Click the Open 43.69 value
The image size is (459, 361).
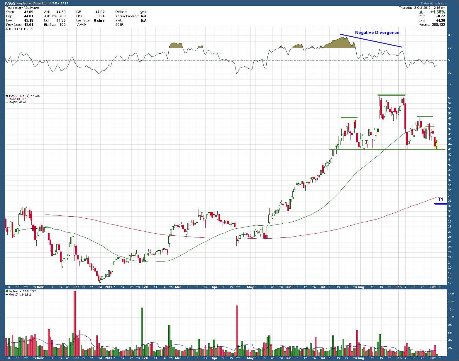click(29, 12)
